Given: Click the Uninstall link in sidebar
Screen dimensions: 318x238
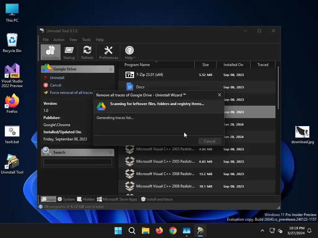Looking at the screenshot, I should (57, 78).
